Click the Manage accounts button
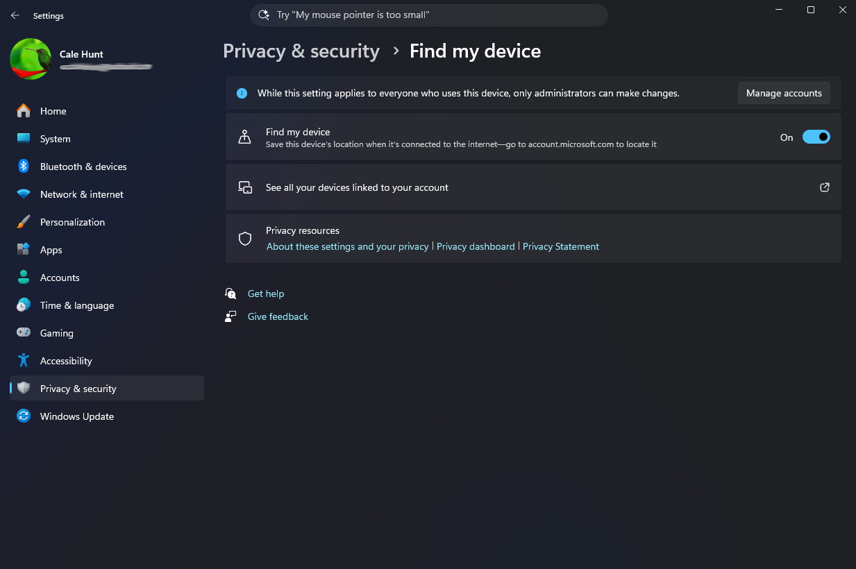 [784, 93]
